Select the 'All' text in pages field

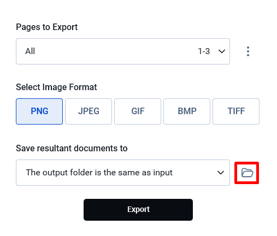coord(30,51)
